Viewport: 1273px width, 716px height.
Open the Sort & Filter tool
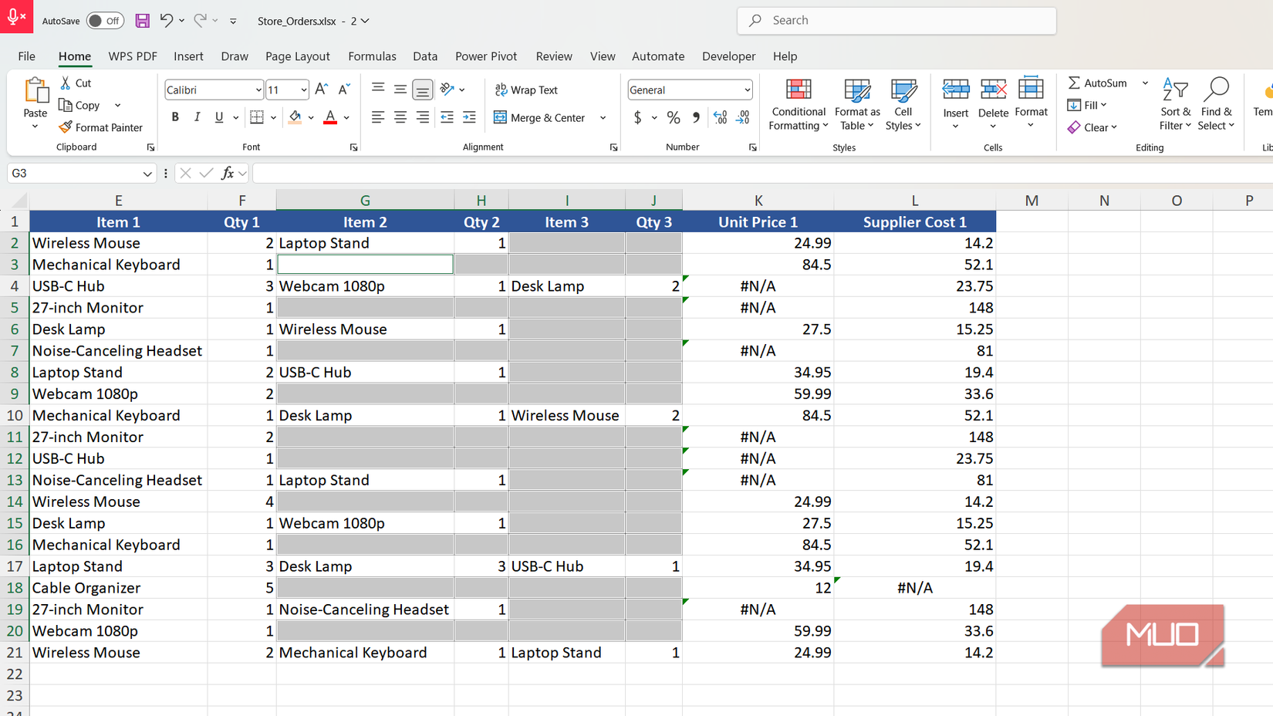(1175, 104)
